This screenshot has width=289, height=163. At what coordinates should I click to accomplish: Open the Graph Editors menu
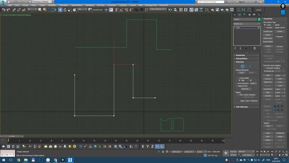tap(77, 5)
